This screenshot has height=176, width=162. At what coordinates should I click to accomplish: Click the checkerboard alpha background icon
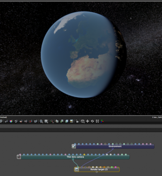pyautogui.click(x=72, y=121)
